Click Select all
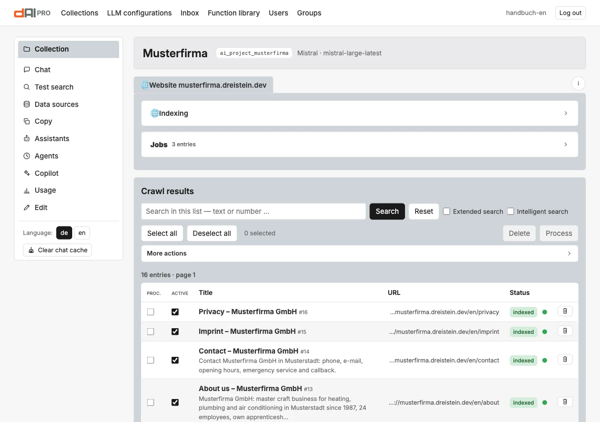Image resolution: width=600 pixels, height=422 pixels. click(162, 234)
